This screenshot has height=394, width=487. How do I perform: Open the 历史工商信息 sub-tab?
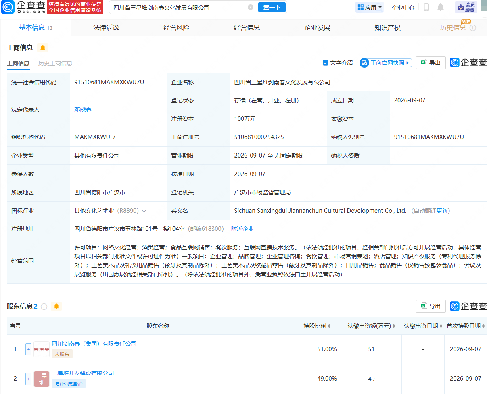(55, 63)
